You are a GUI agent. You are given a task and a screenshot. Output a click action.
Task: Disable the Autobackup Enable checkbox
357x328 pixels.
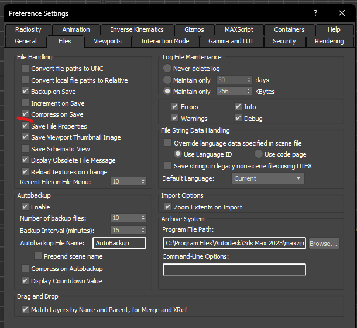25,207
